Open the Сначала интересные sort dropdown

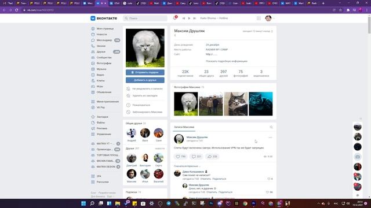[187, 166]
